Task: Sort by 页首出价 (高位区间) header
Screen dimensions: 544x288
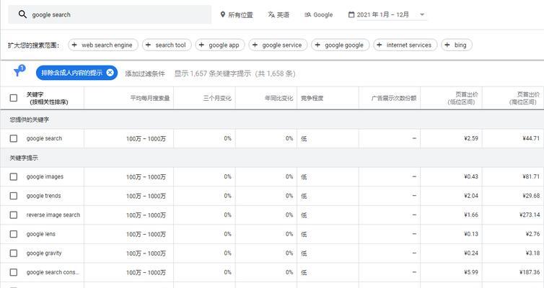Action: pyautogui.click(x=525, y=98)
